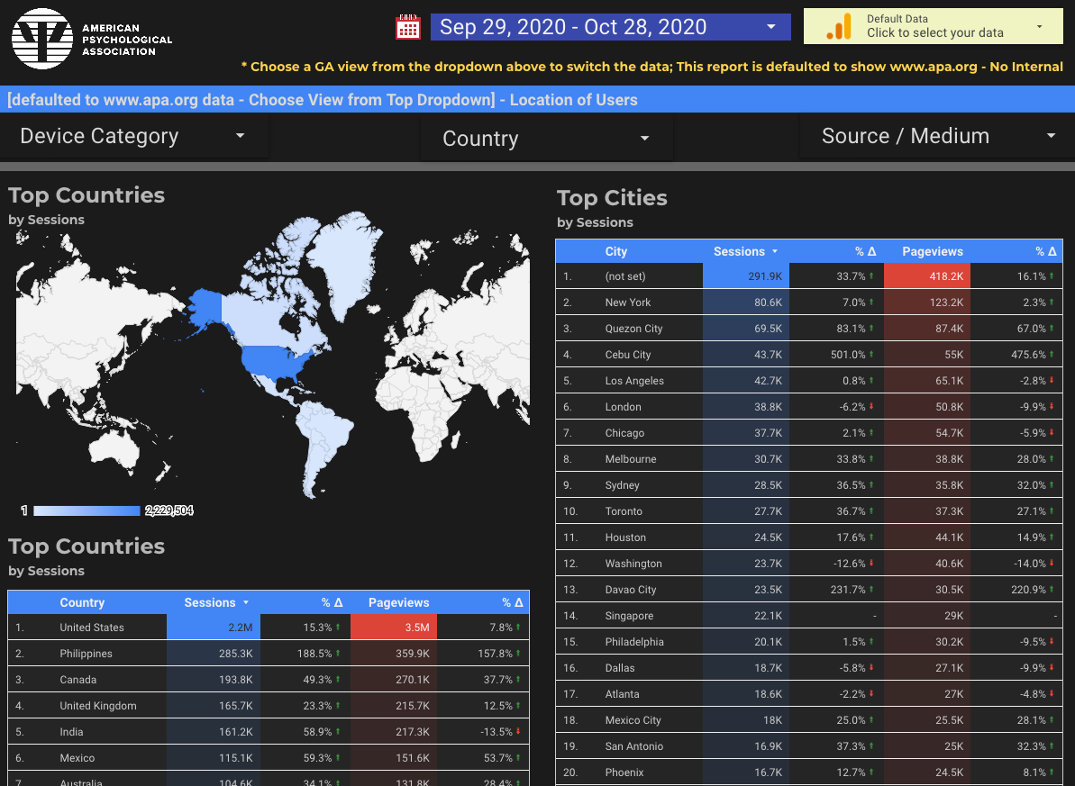This screenshot has height=786, width=1075.
Task: Click Alaska on the world map
Action: point(203,308)
